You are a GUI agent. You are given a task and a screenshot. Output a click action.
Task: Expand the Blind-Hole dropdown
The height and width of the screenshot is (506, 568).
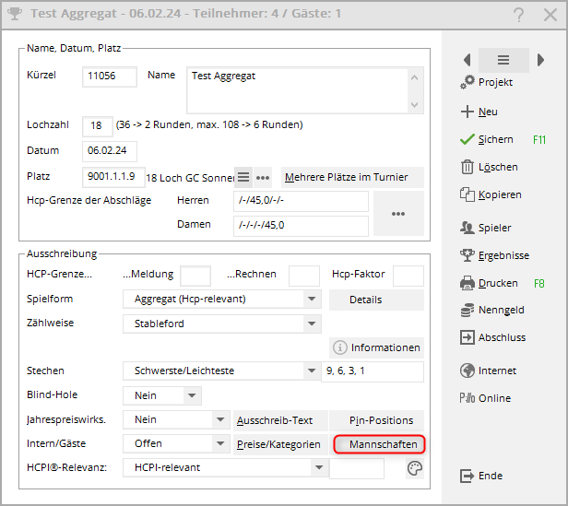[x=192, y=395]
